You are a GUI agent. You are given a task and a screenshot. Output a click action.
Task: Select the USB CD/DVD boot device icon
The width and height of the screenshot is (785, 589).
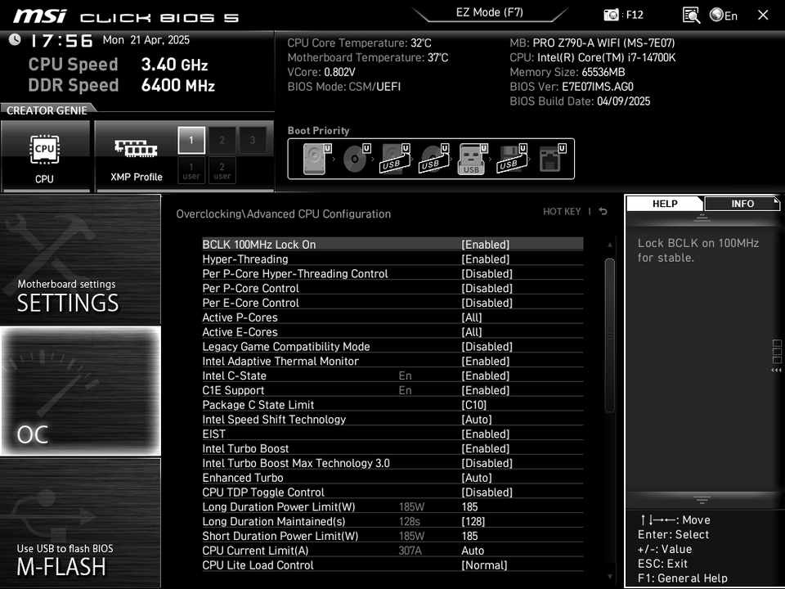coord(433,158)
